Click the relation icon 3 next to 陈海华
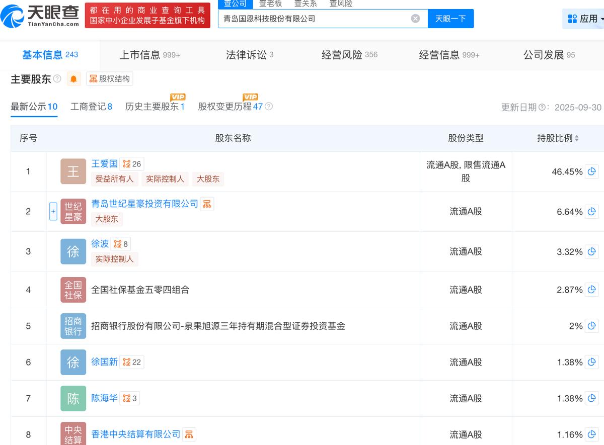Viewport: 604px width, 445px height. point(129,398)
